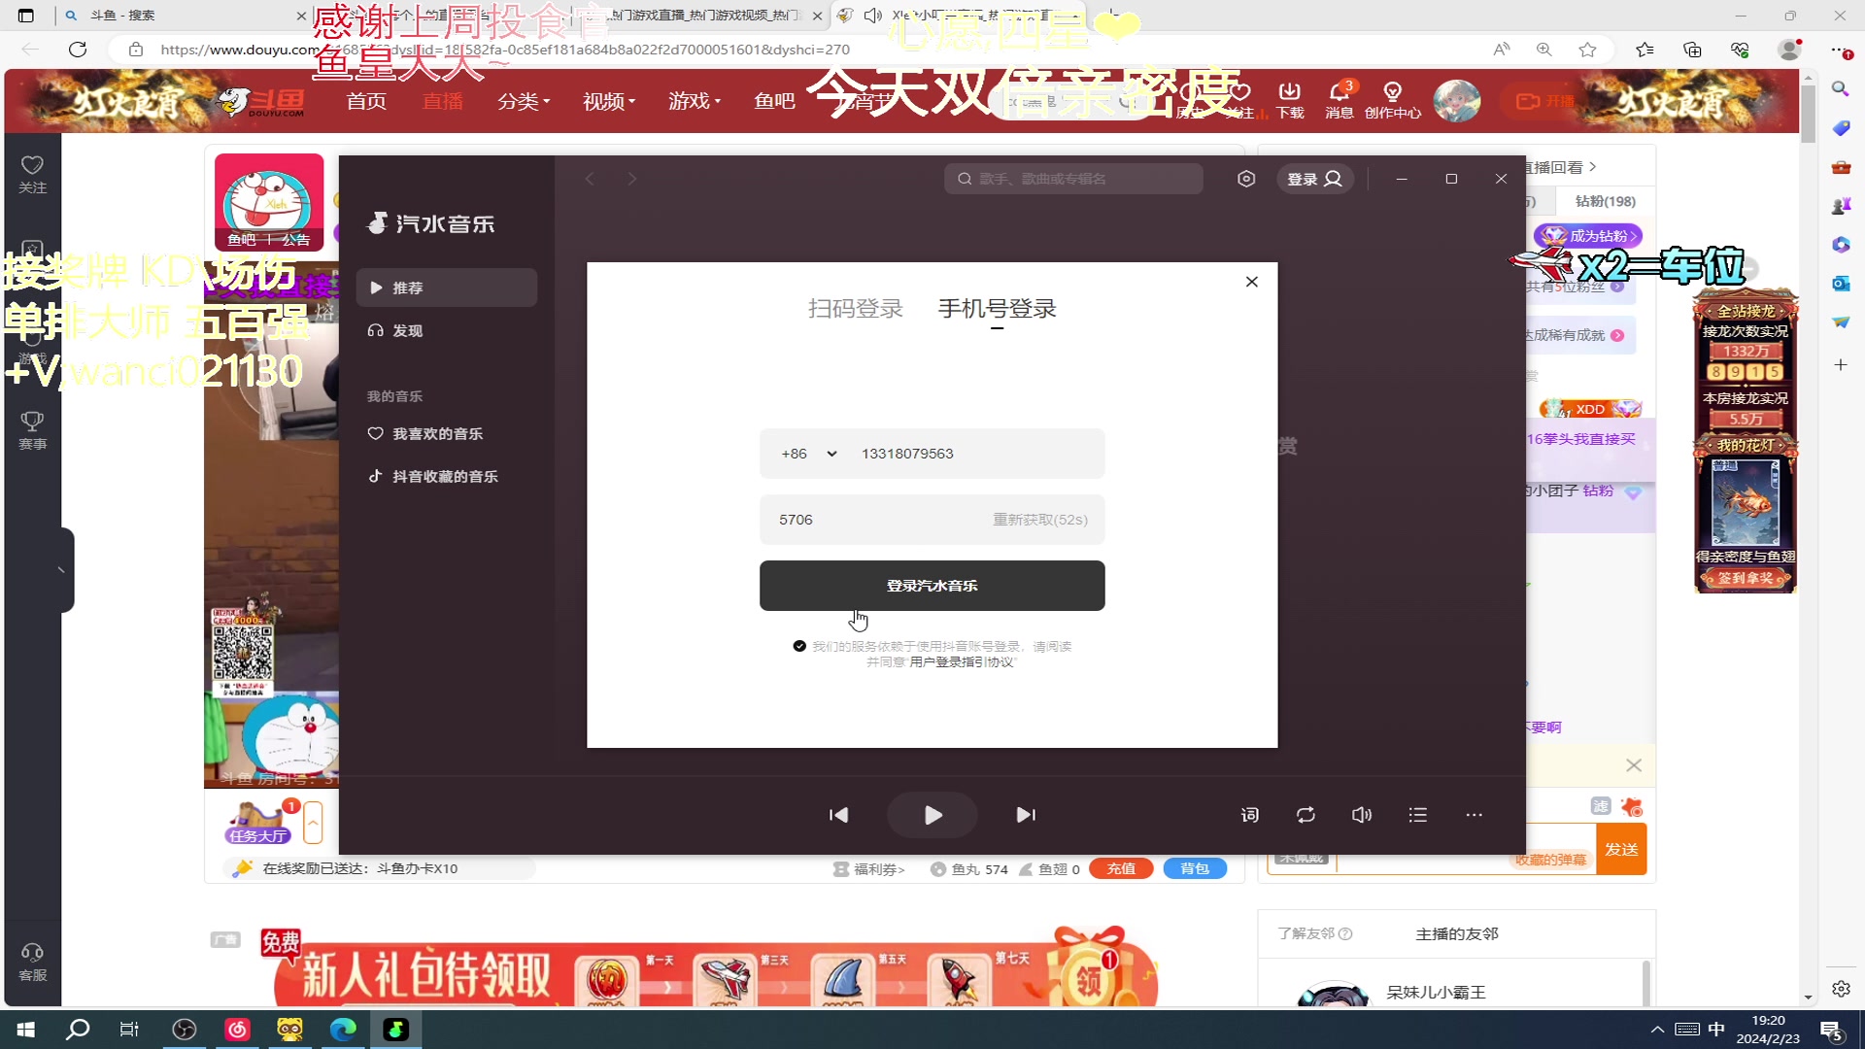Click the play button
The width and height of the screenshot is (1865, 1049).
(932, 815)
